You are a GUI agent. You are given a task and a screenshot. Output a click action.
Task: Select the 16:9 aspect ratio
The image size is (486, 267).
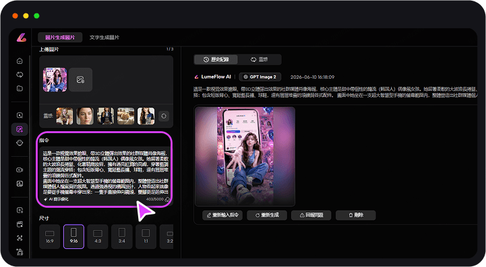(x=50, y=237)
